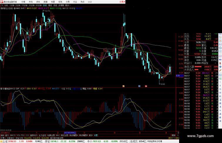Select the pencil draw tool in right toolbar
Image resolution: width=222 pixels, height=143 pixels.
pos(220,70)
